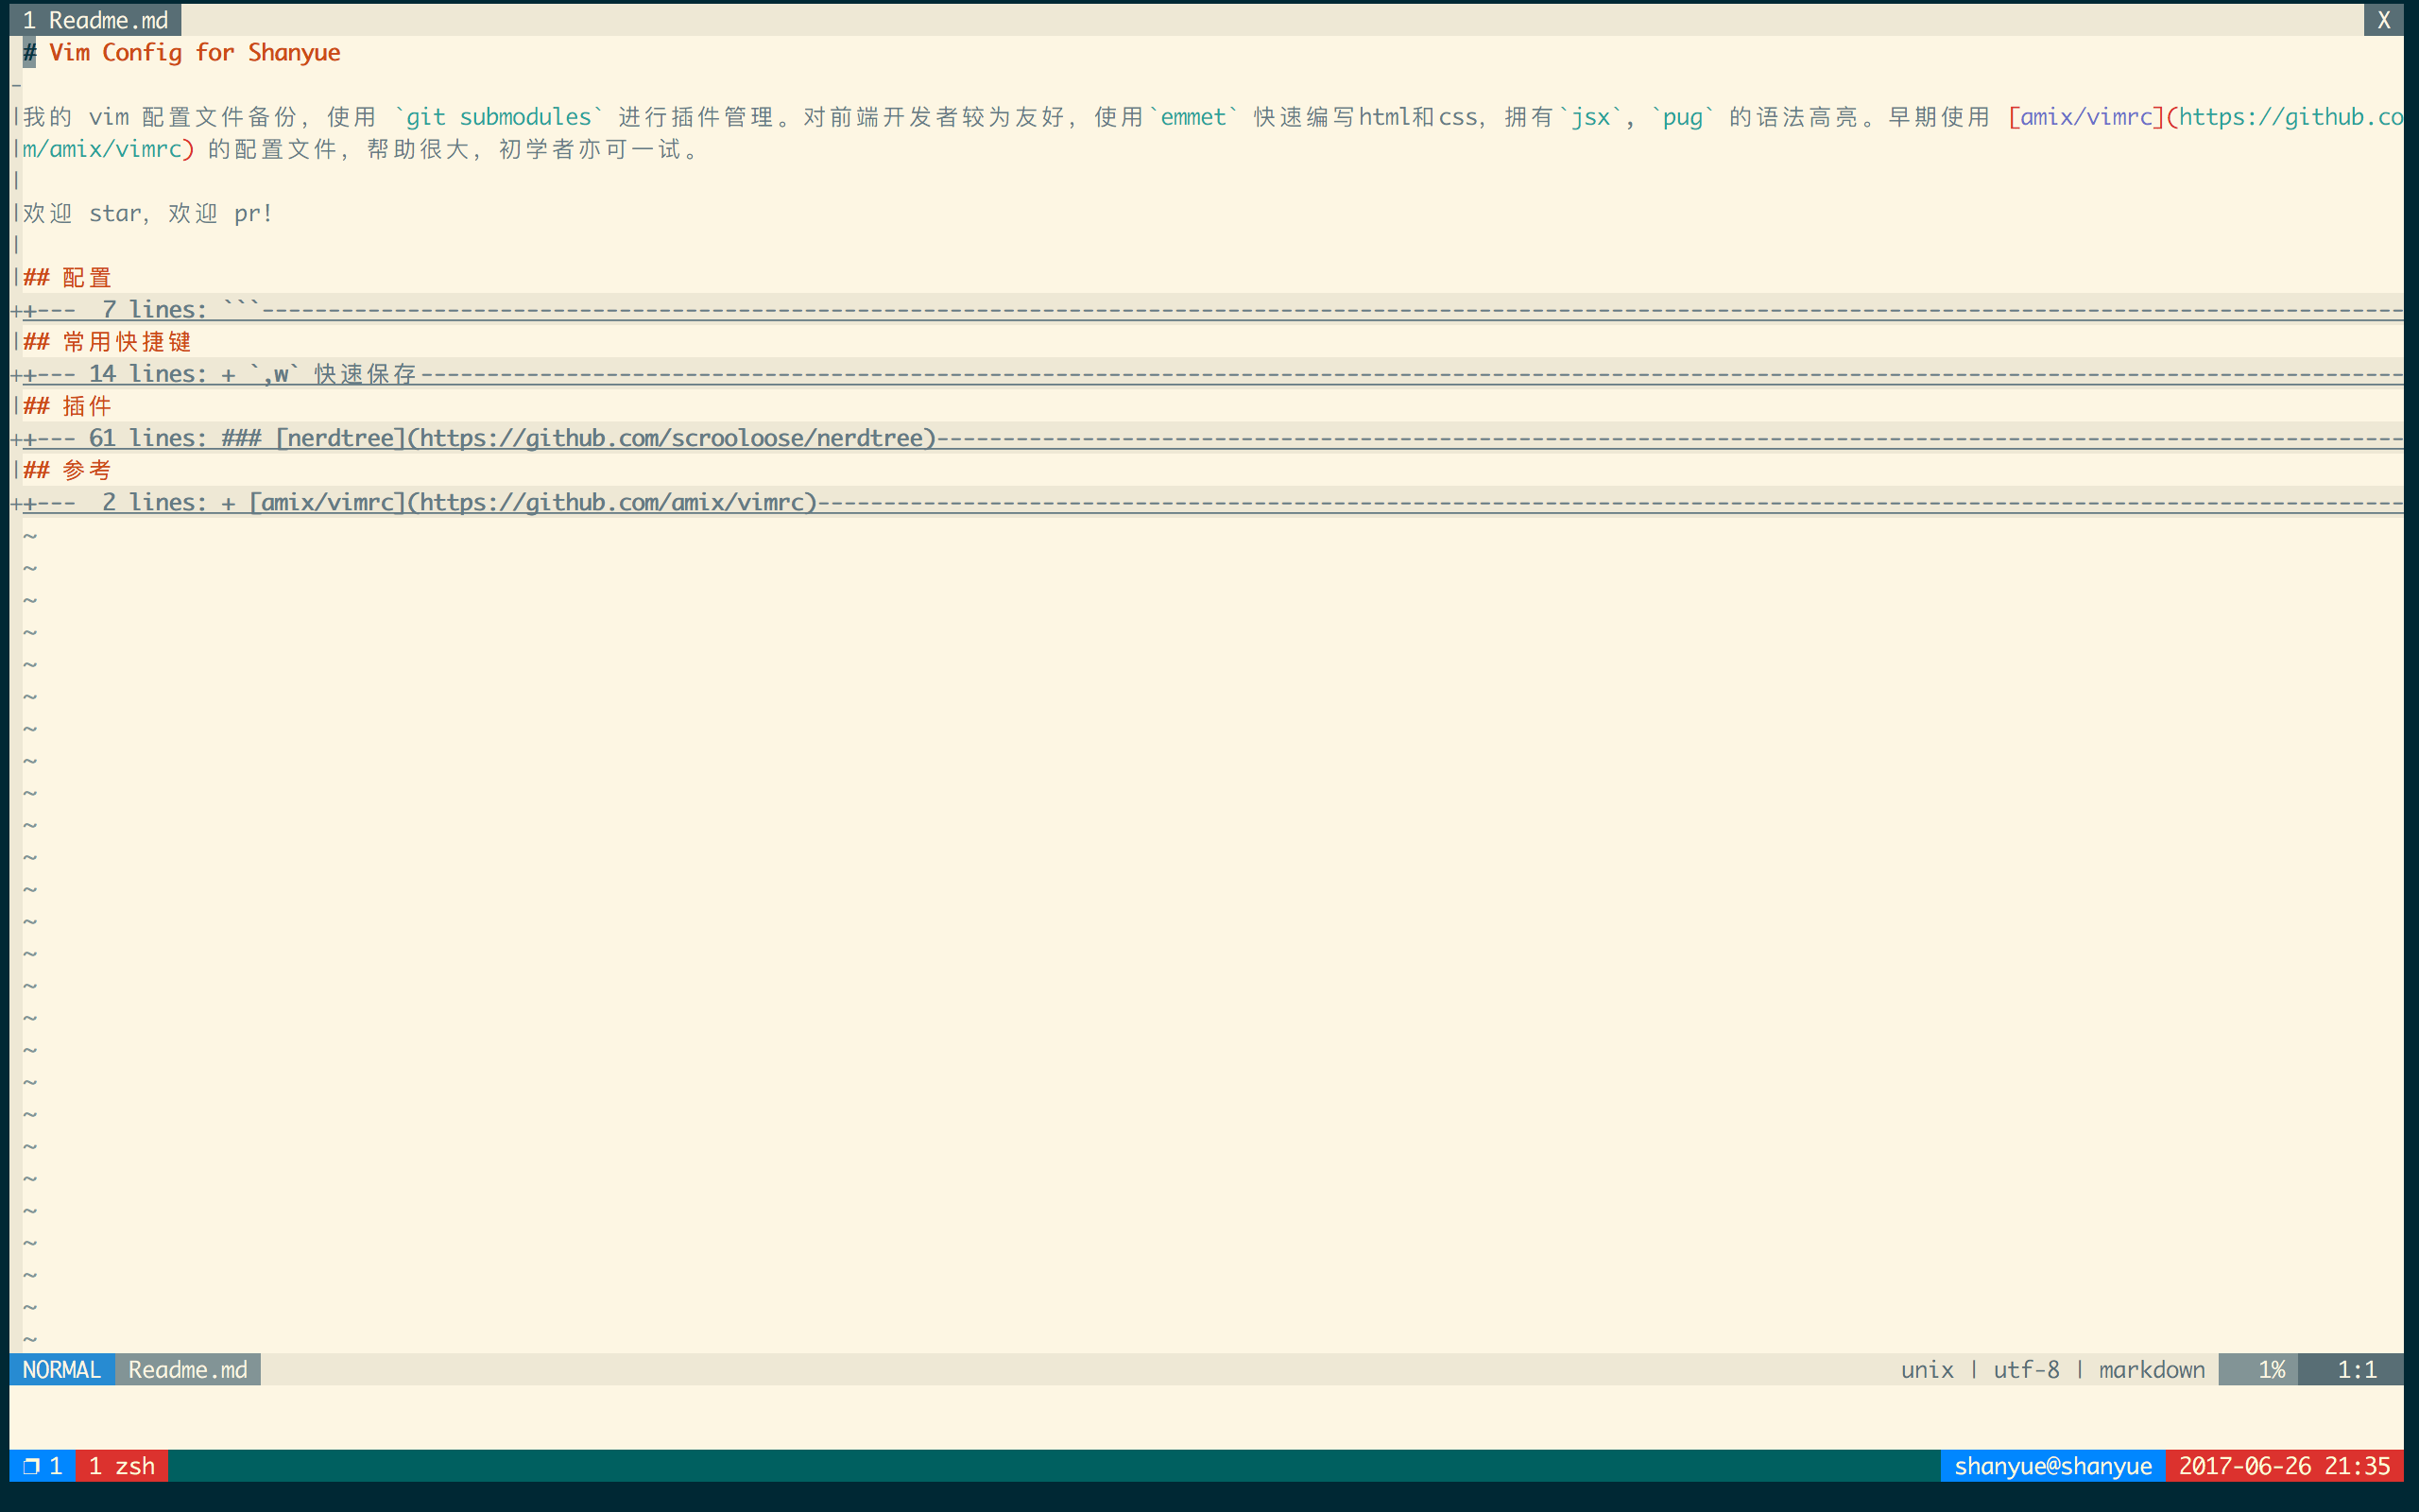This screenshot has width=2419, height=1512.
Task: Click the shanyue@shanyue host segment
Action: pos(2052,1466)
